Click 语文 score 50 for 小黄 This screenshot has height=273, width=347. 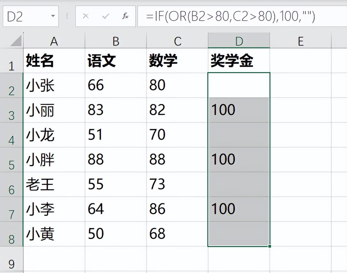pos(116,234)
